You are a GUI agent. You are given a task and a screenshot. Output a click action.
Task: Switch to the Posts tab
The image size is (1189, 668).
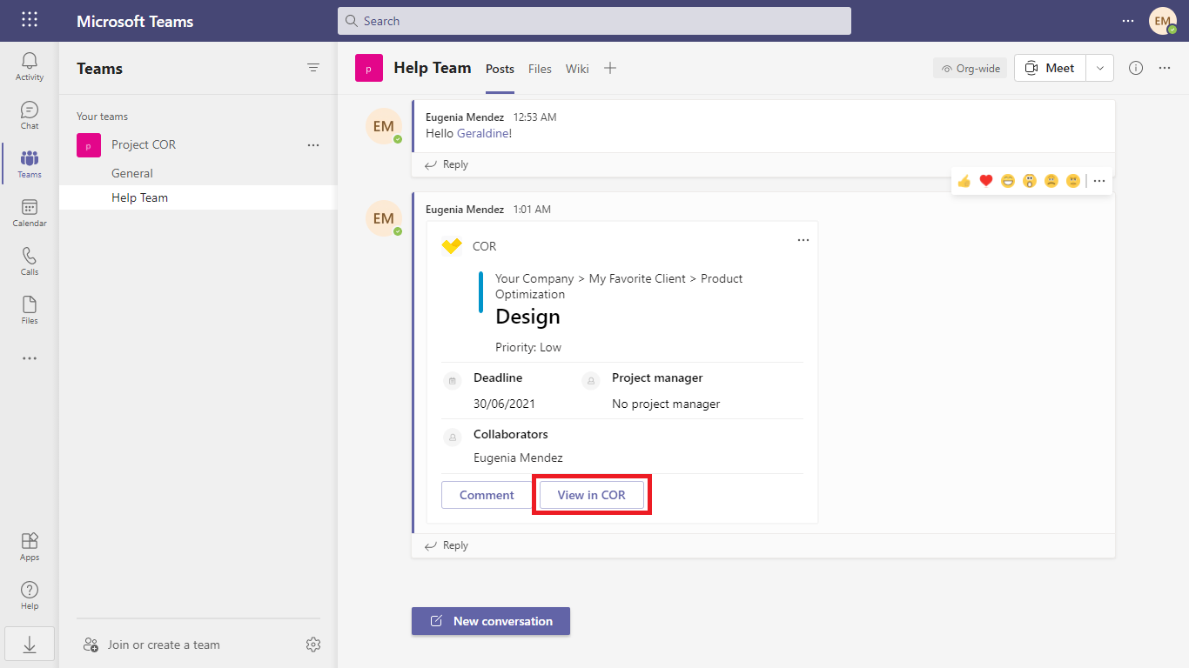500,69
